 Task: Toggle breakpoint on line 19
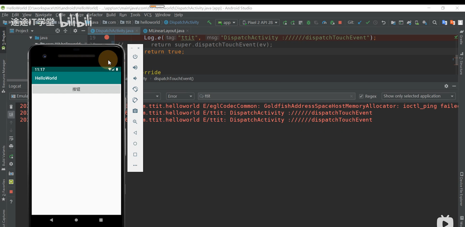click(106, 37)
